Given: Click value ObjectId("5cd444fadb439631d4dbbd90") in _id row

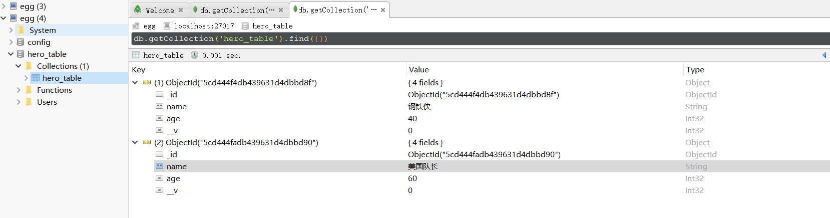Looking at the screenshot, I should coord(484,155).
